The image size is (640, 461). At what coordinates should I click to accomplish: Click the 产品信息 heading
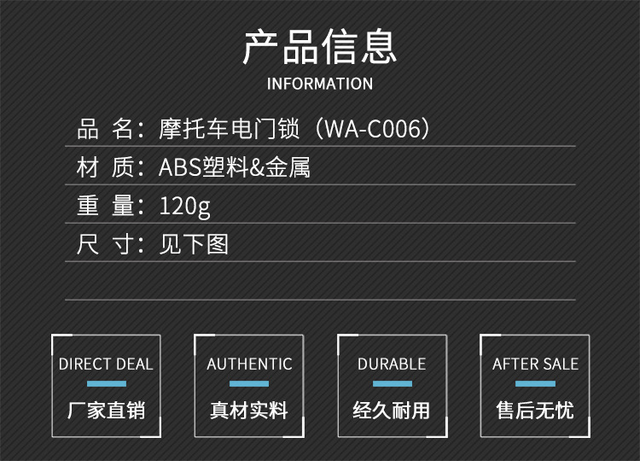[x=320, y=47]
